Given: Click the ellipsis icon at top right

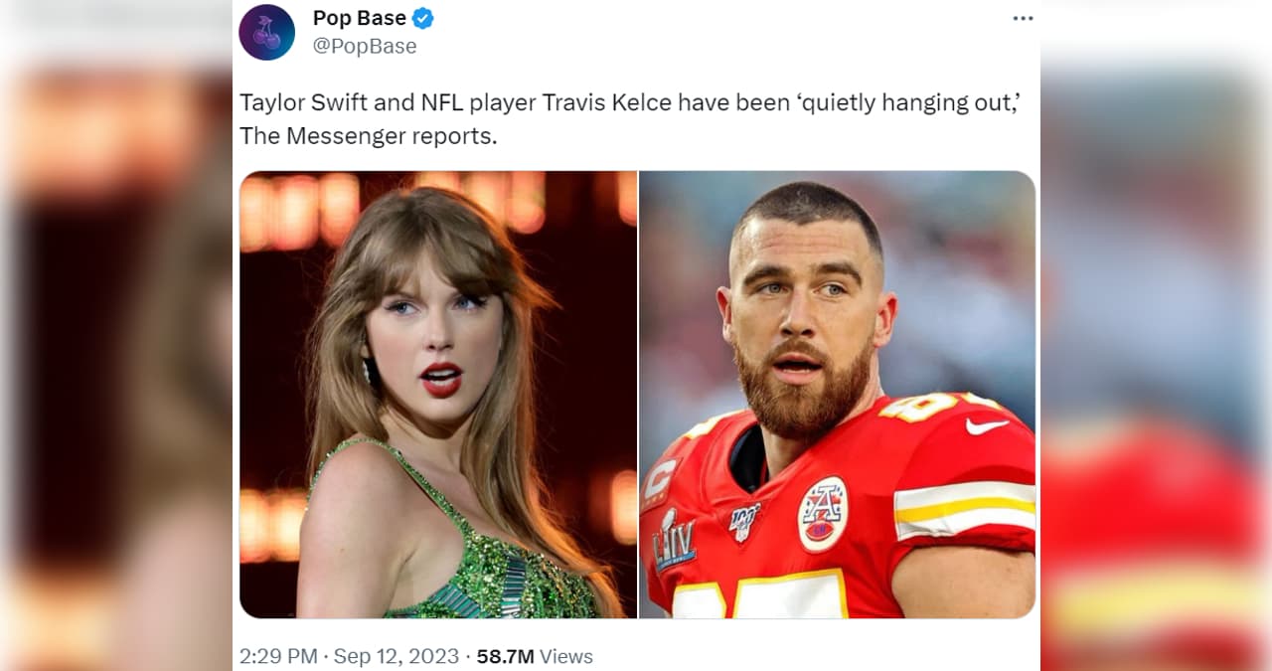Looking at the screenshot, I should [x=1023, y=17].
